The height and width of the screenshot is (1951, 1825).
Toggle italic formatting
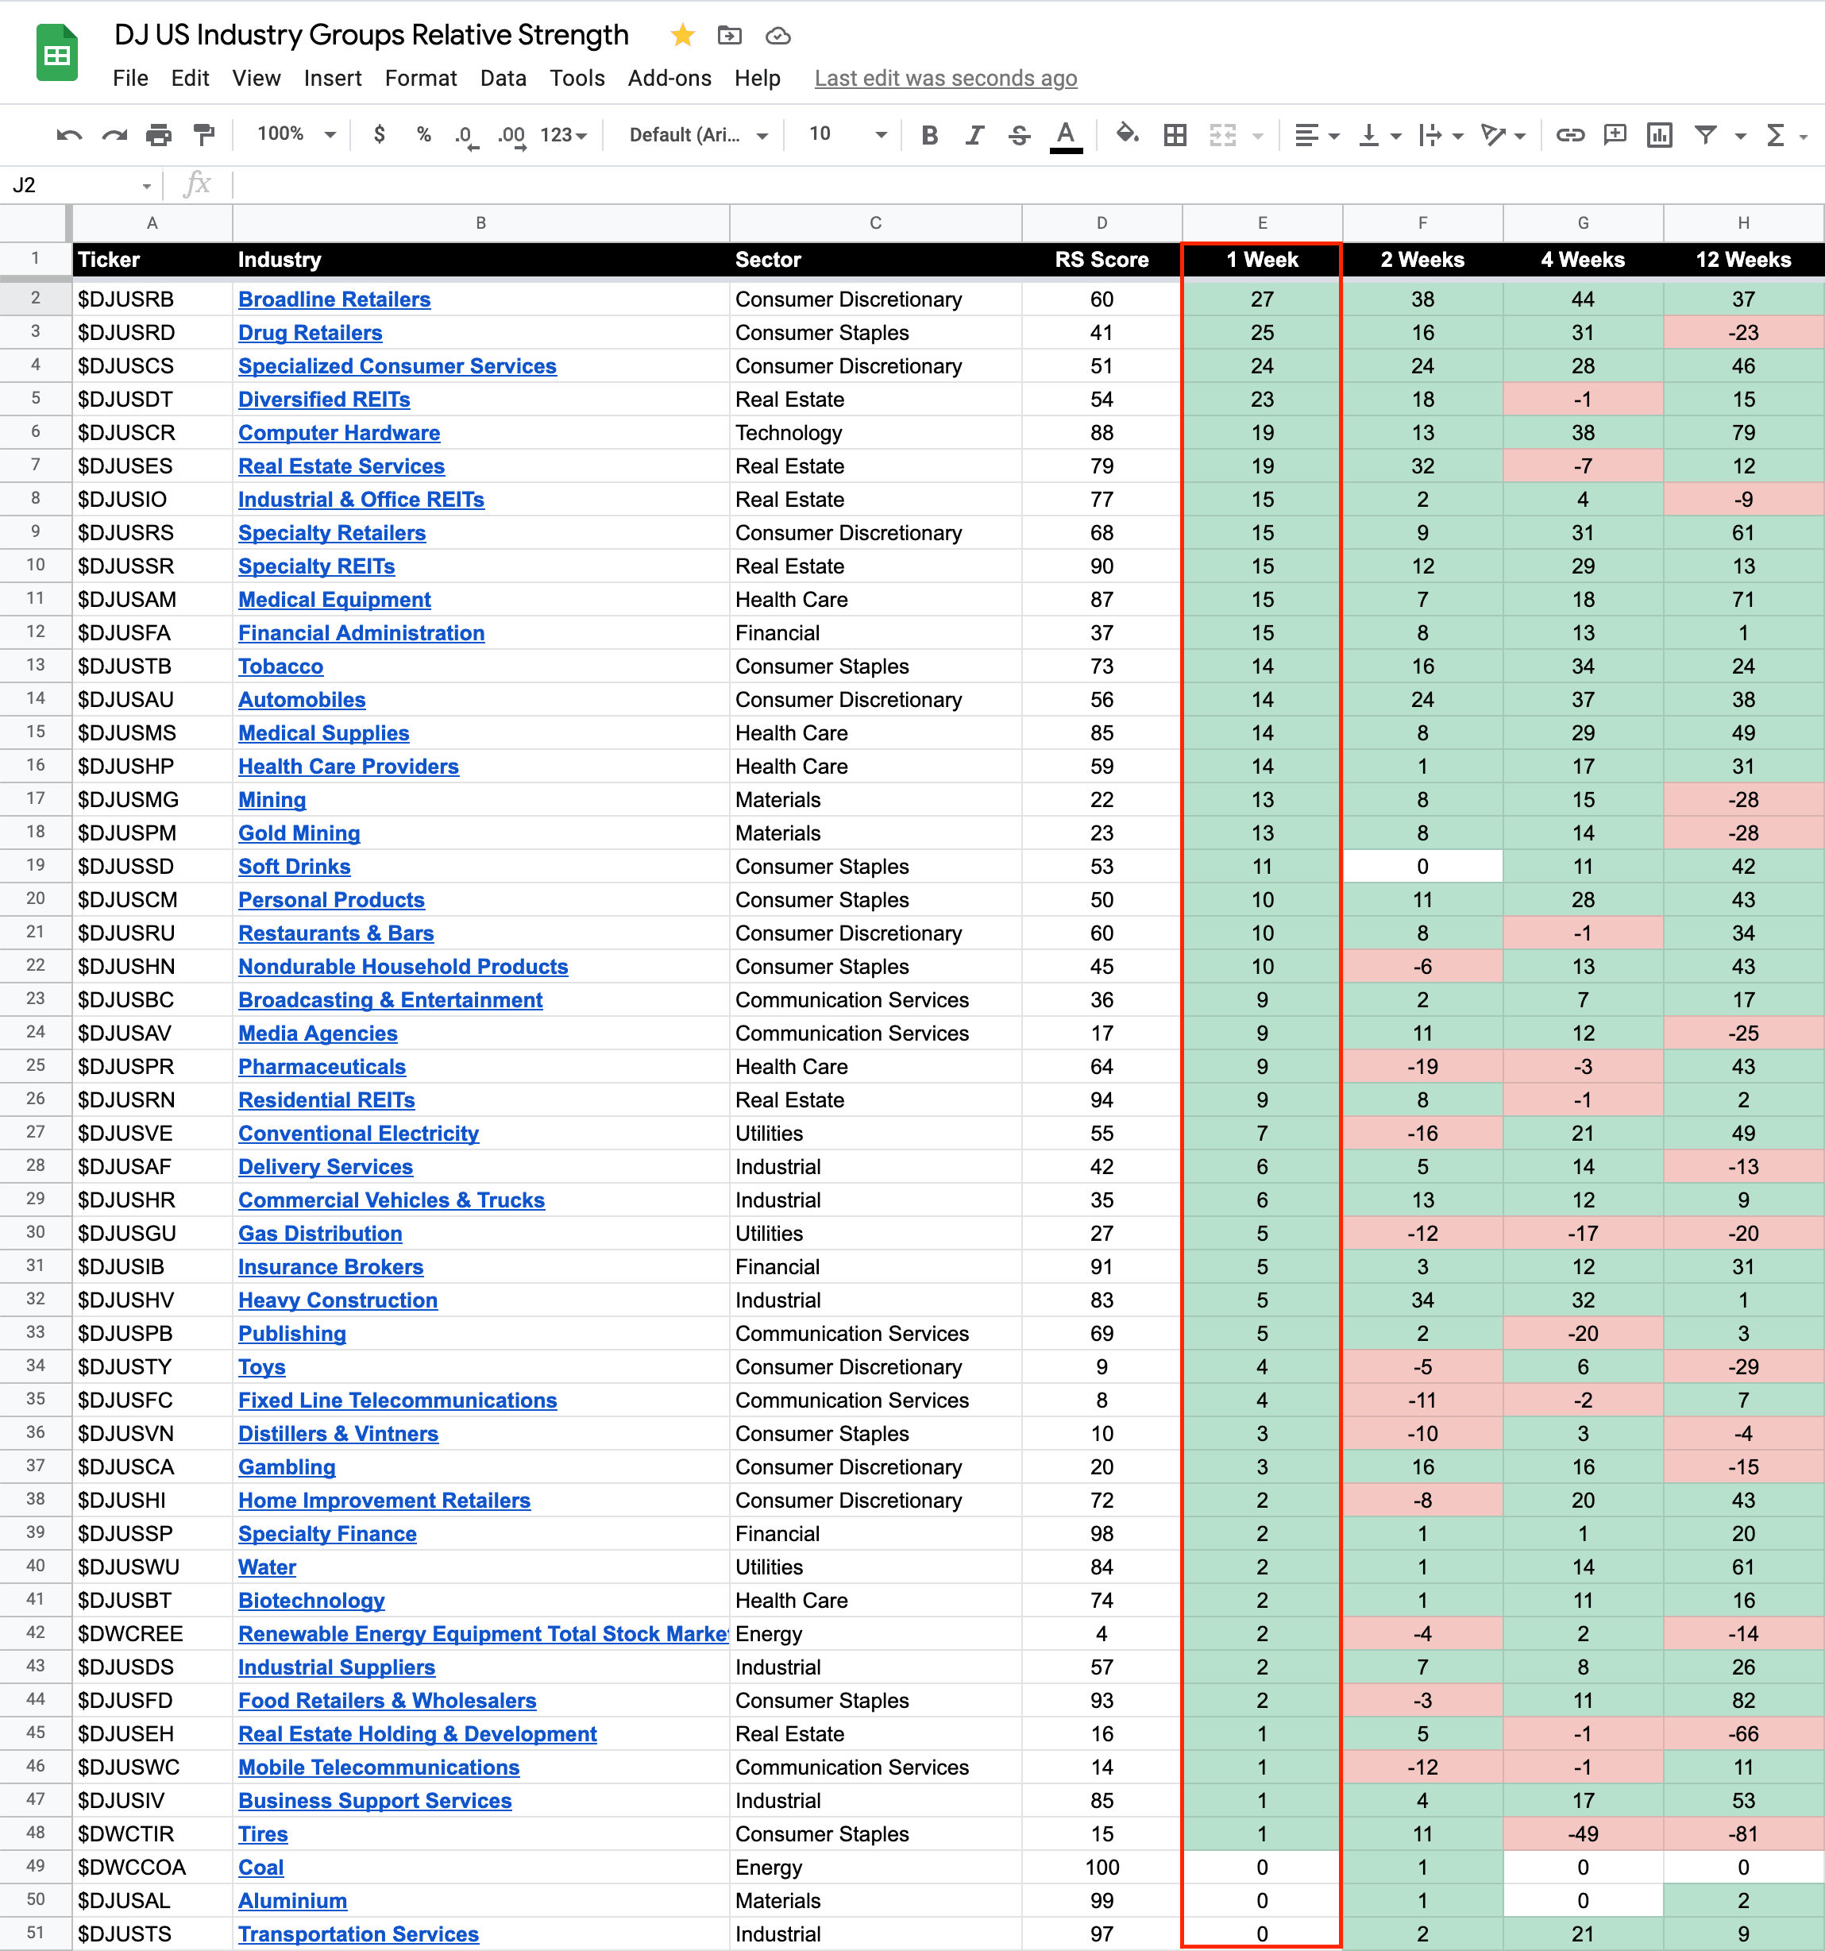pos(974,135)
